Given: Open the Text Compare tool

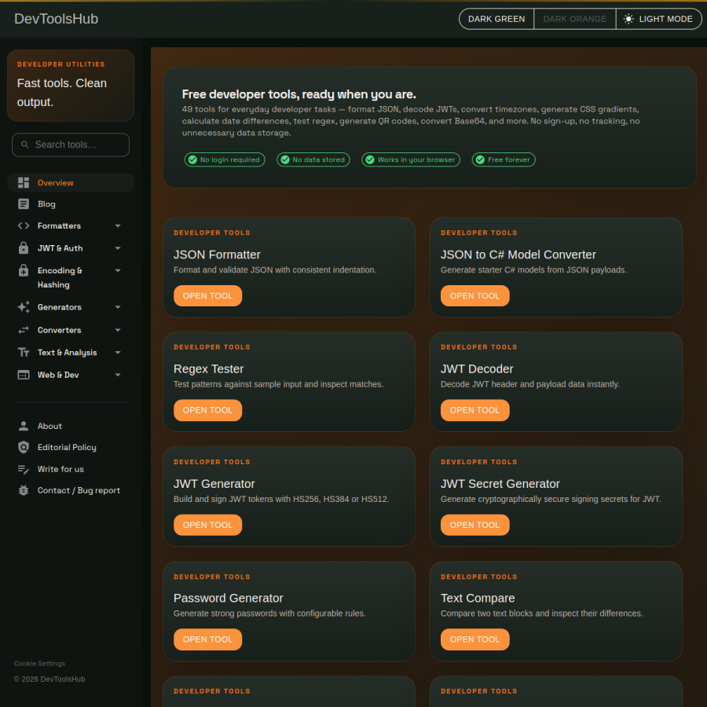Looking at the screenshot, I should point(474,639).
